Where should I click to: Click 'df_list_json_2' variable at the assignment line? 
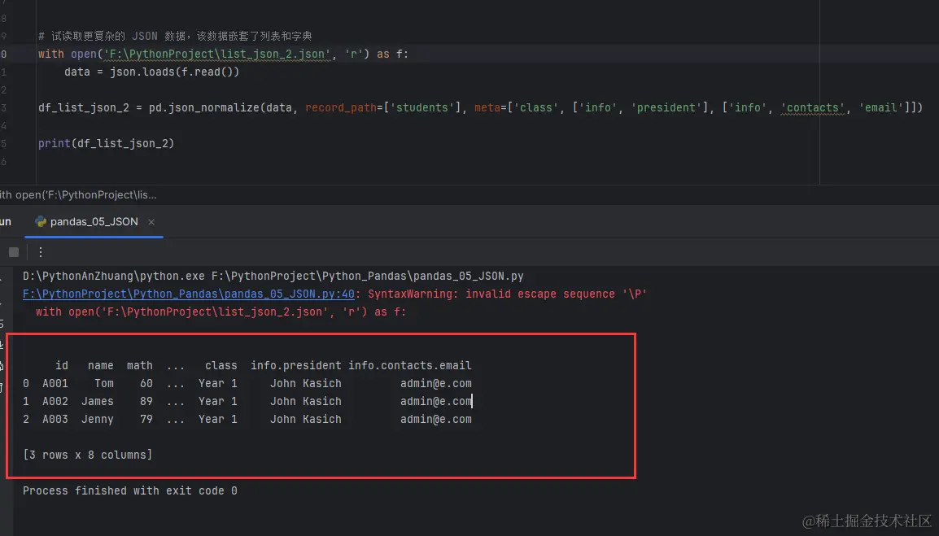click(84, 108)
